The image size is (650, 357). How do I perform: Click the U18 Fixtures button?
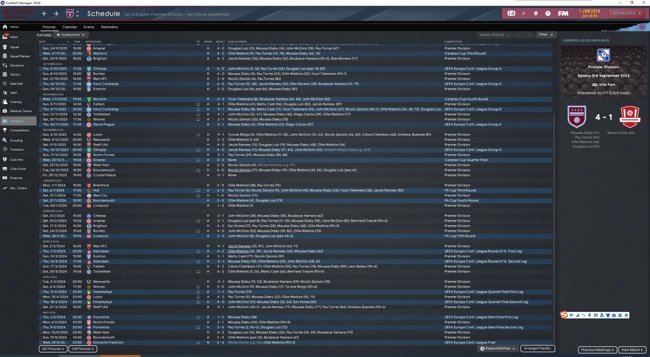[83, 349]
